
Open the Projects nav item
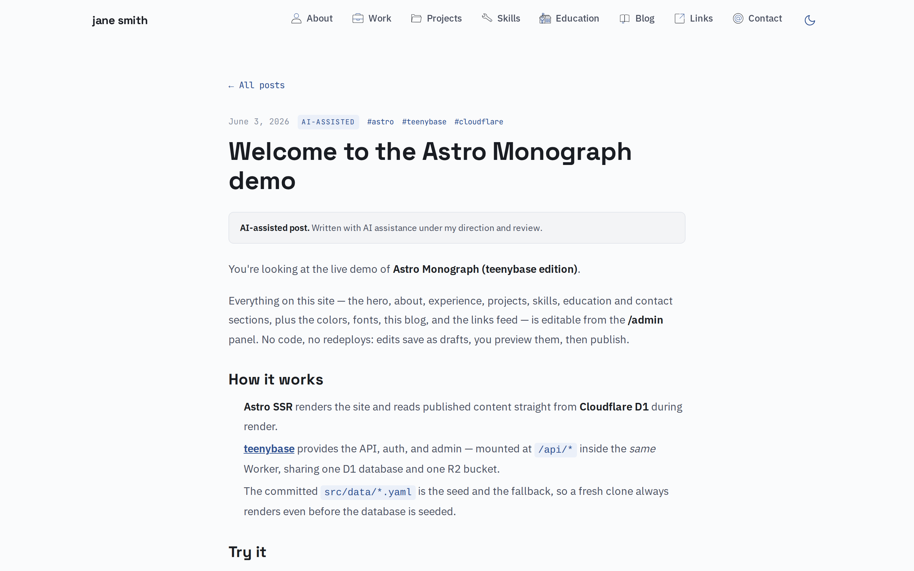pos(436,18)
